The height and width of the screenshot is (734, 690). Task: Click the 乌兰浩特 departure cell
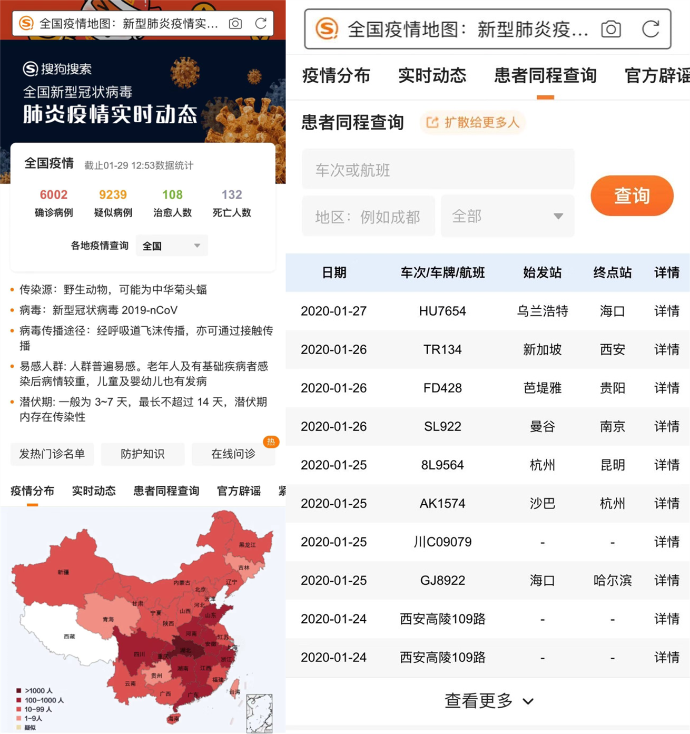pyautogui.click(x=542, y=311)
